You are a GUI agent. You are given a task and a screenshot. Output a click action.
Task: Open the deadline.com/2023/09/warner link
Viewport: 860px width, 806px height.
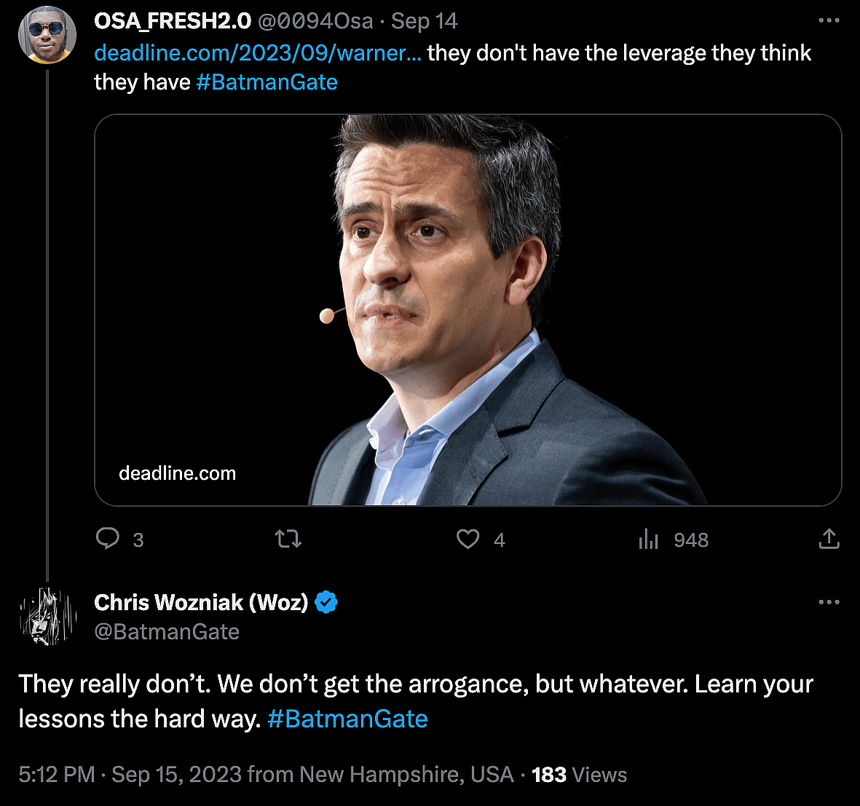point(258,52)
